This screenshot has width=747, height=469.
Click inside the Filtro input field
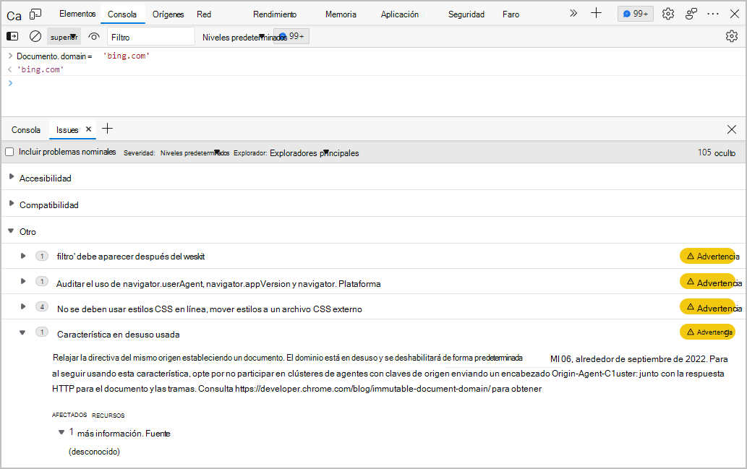(150, 35)
